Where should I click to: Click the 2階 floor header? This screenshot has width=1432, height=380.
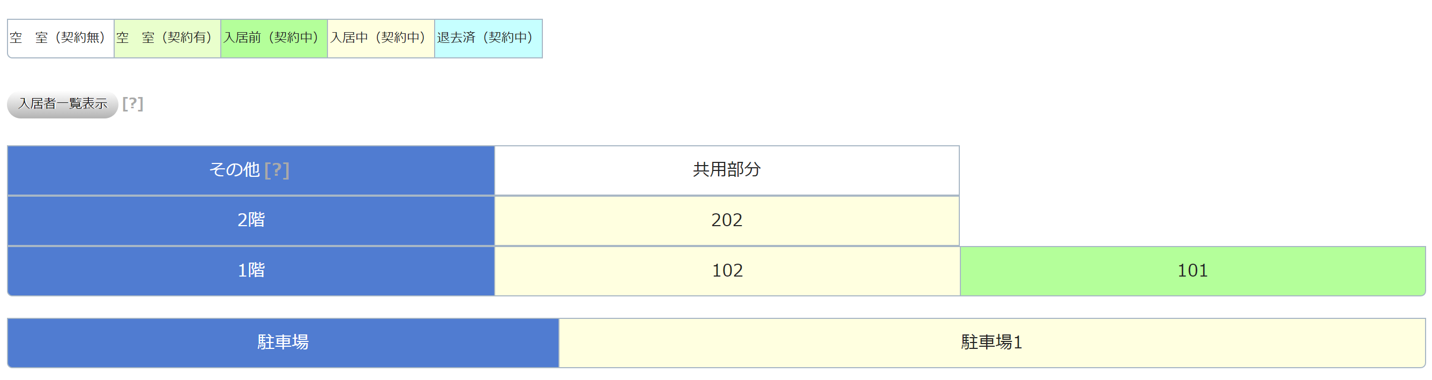[251, 221]
